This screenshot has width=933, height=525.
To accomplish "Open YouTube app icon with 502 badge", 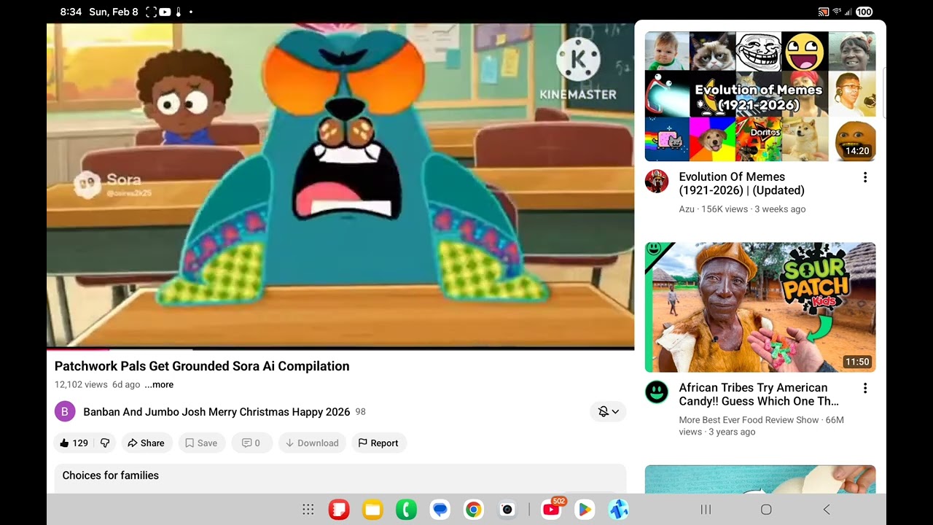I will 552,509.
